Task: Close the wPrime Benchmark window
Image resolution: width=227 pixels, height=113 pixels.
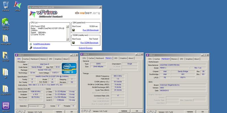Action: point(100,7)
